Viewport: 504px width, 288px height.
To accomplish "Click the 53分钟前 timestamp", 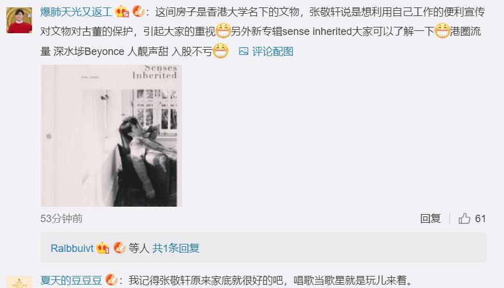I will [61, 219].
